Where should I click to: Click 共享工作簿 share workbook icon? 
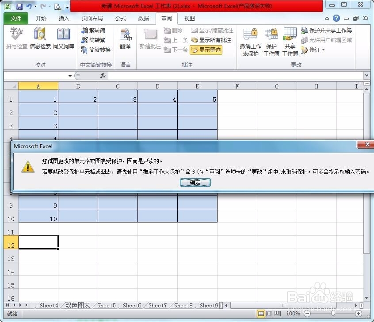click(290, 42)
